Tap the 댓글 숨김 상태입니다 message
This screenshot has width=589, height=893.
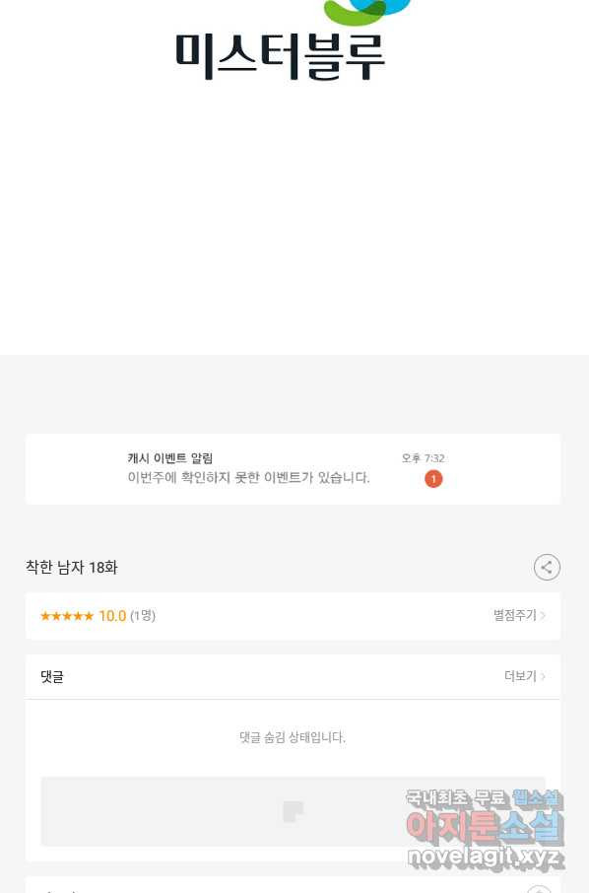[293, 737]
